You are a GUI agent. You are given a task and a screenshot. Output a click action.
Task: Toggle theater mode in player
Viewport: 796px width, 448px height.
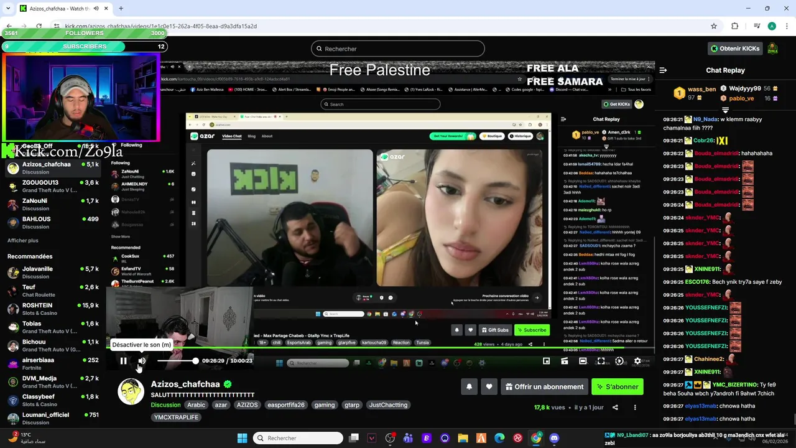pyautogui.click(x=583, y=361)
